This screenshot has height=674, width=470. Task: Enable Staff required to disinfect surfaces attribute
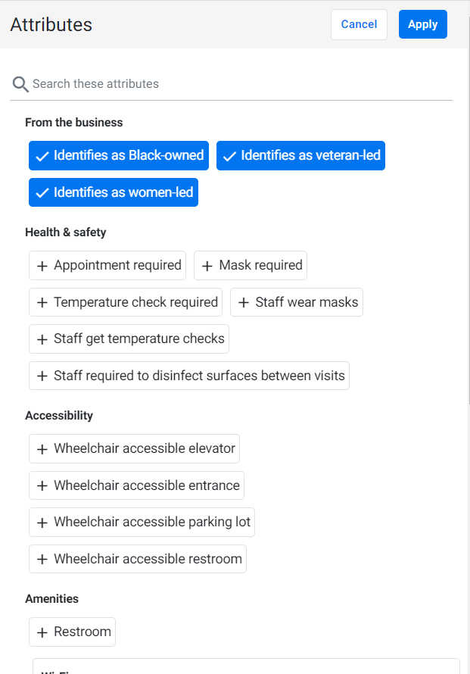(x=189, y=376)
